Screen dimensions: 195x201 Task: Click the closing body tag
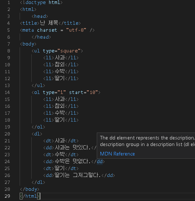tap(29, 189)
